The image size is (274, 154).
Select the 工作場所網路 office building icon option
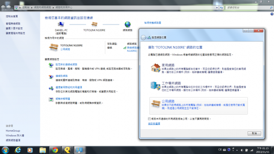tap(155, 86)
